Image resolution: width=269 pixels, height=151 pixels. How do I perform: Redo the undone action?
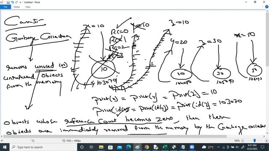(16, 2)
